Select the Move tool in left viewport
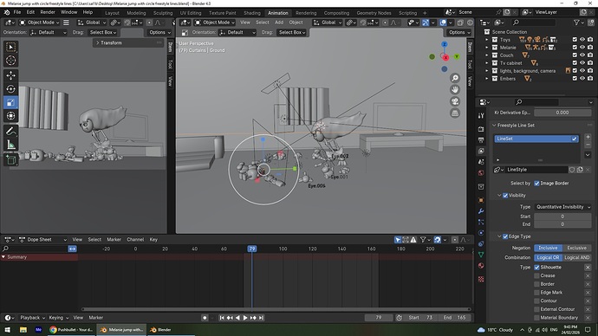The image size is (598, 336). point(10,75)
